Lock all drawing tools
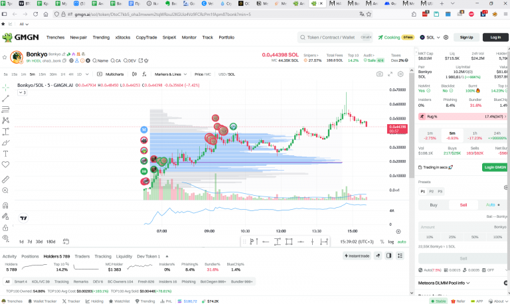Image resolution: width=510 pixels, height=304 pixels. tap(5, 227)
